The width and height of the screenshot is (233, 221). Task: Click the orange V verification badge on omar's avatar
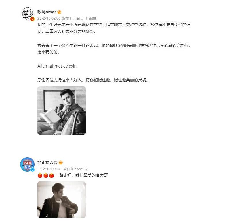[x=33, y=19]
